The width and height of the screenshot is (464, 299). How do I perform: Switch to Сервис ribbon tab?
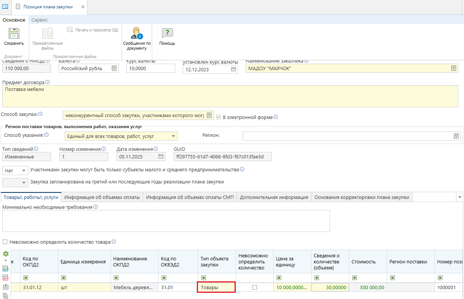click(39, 20)
